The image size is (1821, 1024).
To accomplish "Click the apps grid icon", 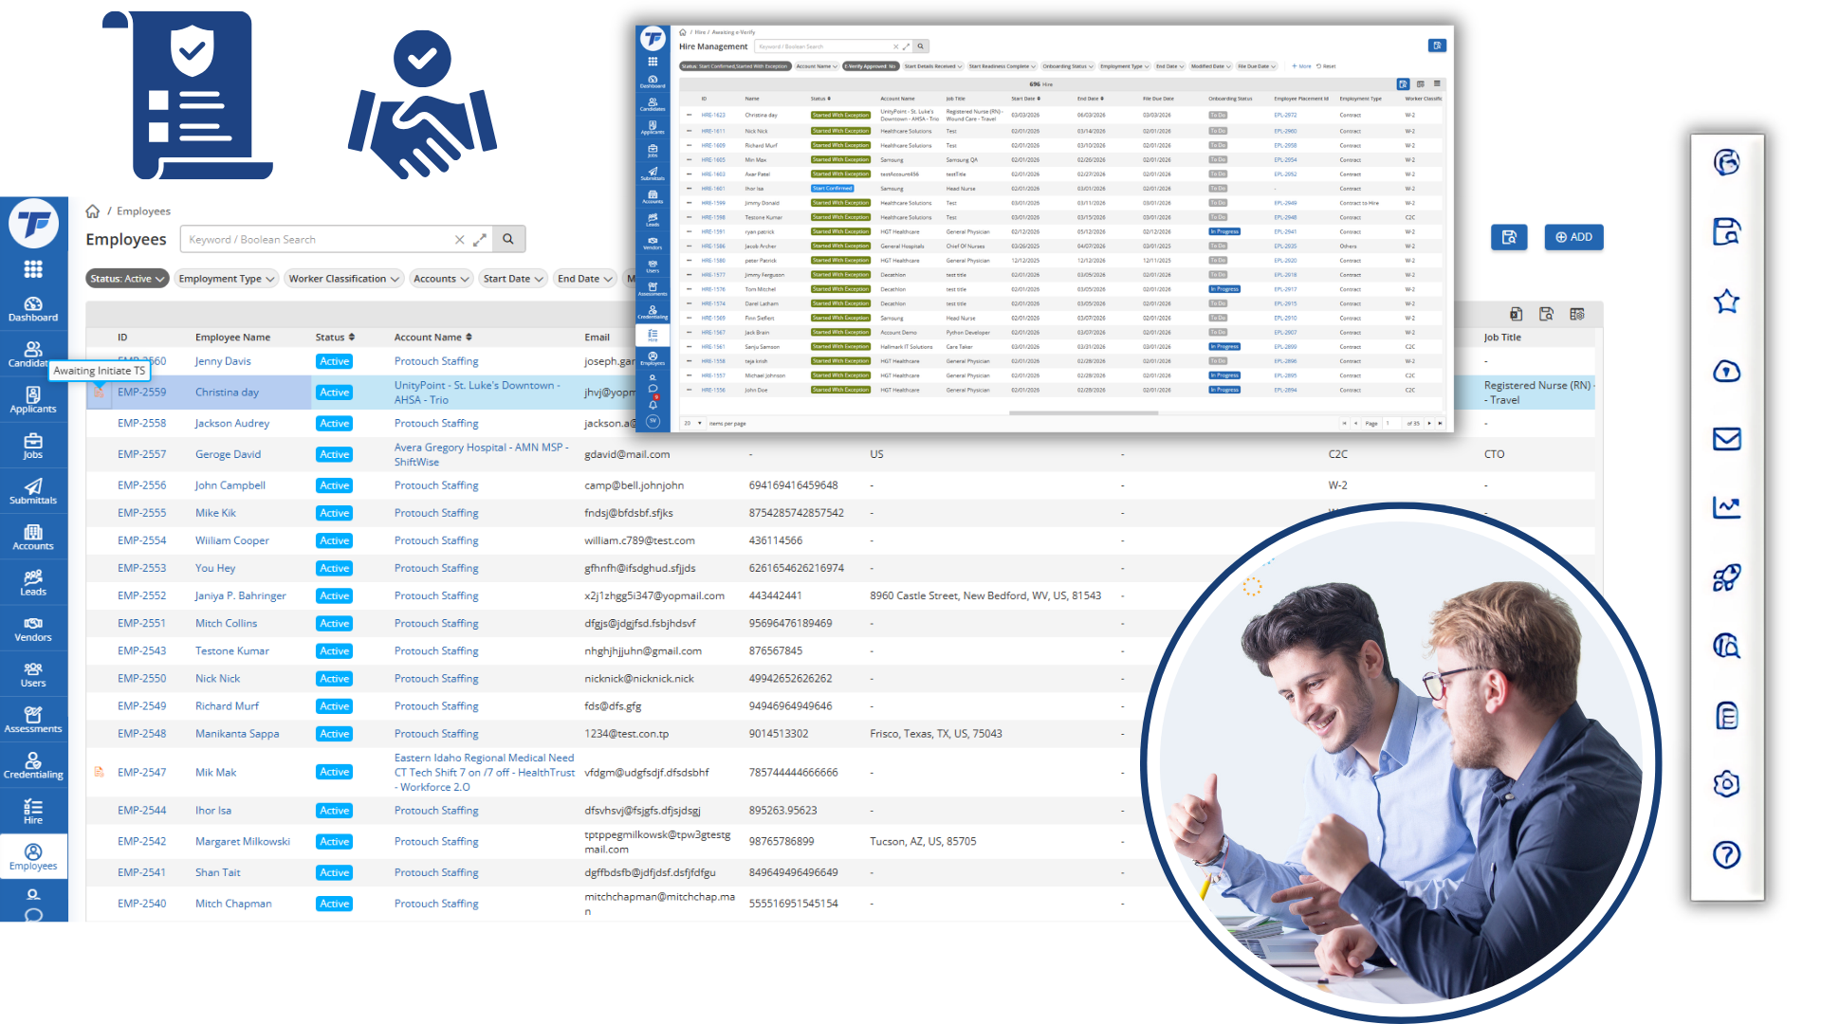I will click(33, 269).
